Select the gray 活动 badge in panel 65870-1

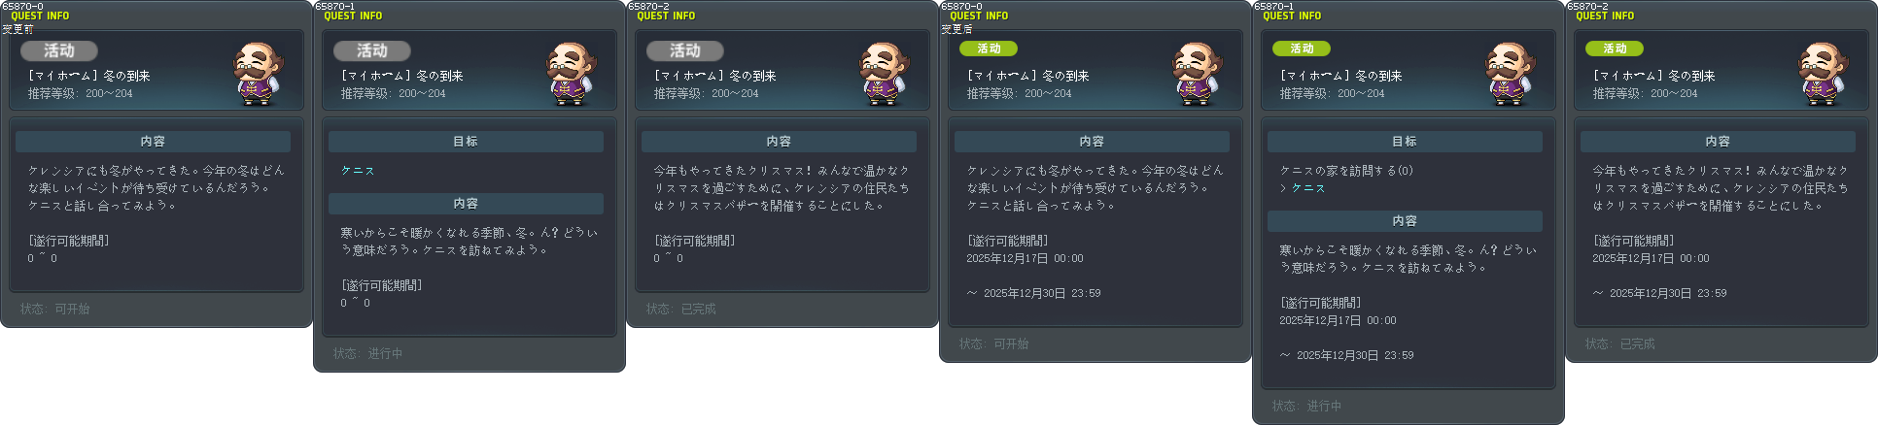click(372, 50)
